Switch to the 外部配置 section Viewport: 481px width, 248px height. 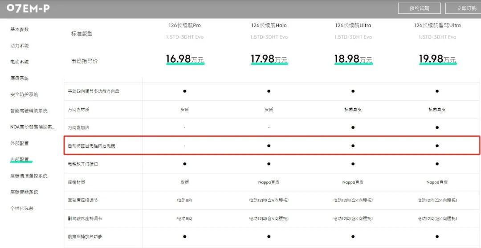pos(20,143)
